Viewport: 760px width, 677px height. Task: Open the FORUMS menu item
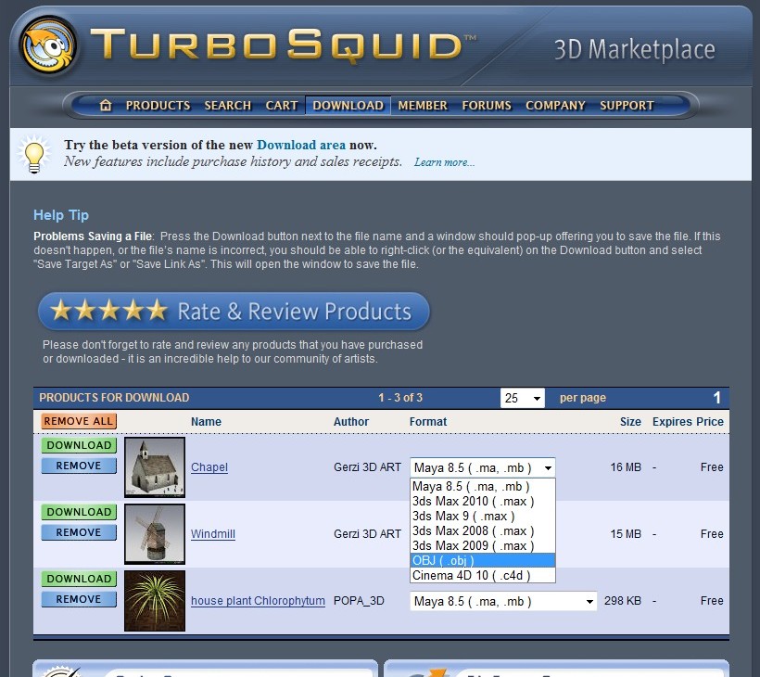coord(487,105)
